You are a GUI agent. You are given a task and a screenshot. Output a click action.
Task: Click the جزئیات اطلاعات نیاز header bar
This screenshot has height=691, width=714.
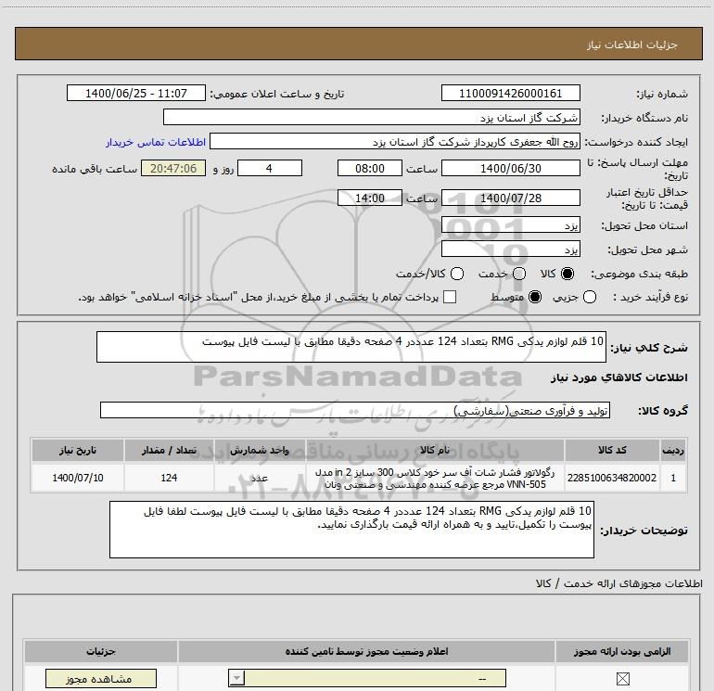point(358,44)
